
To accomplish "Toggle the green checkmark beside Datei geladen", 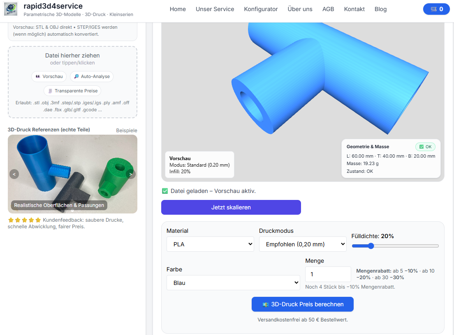I will tap(164, 190).
